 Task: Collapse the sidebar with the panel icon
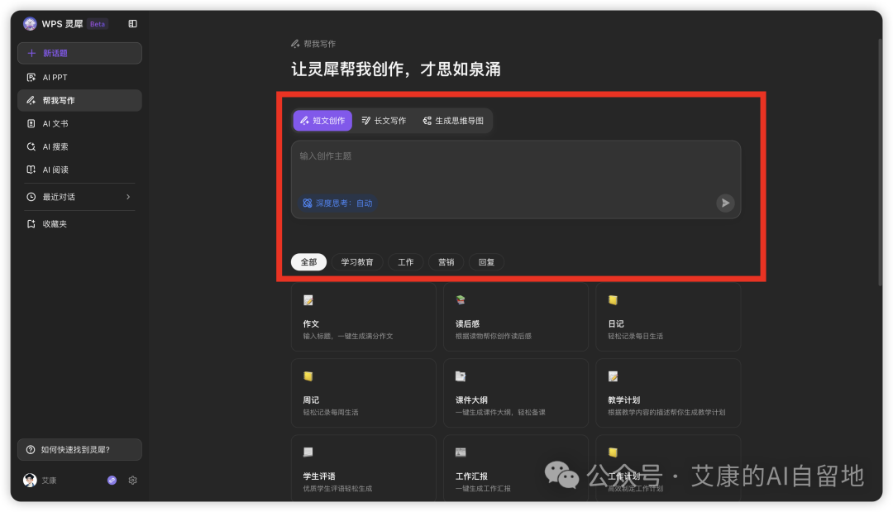click(x=132, y=23)
